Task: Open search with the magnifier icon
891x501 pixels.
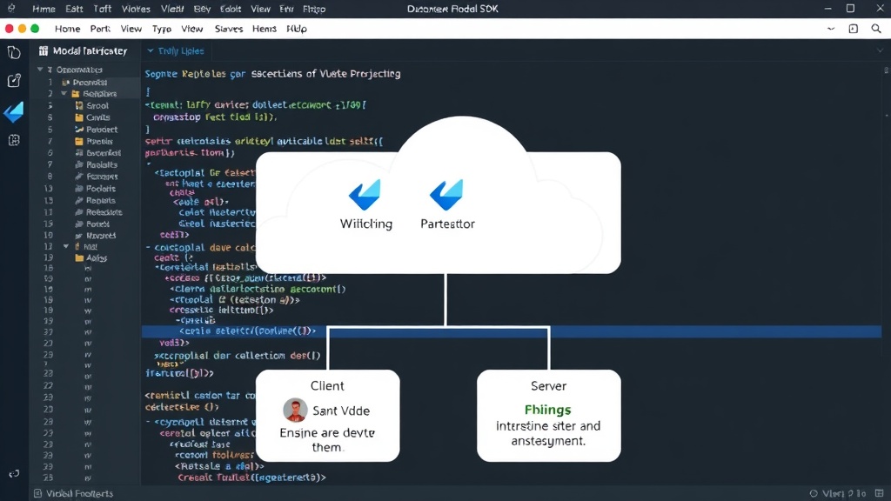Action: (x=875, y=29)
